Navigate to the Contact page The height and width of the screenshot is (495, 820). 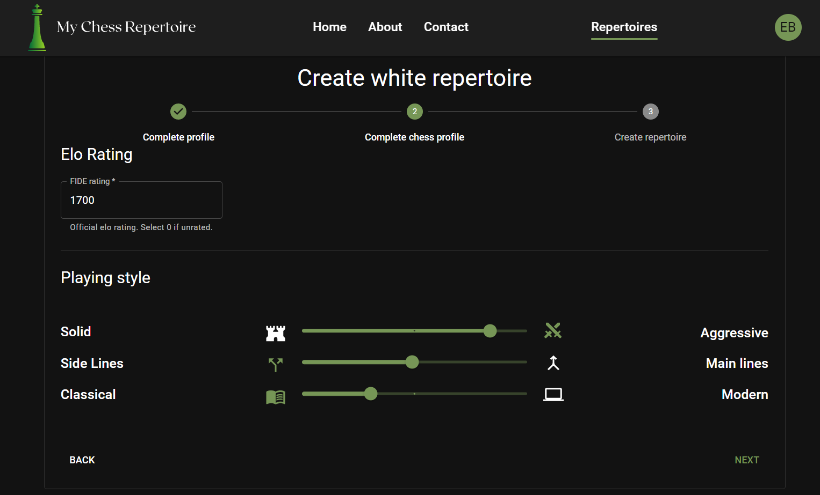coord(446,27)
